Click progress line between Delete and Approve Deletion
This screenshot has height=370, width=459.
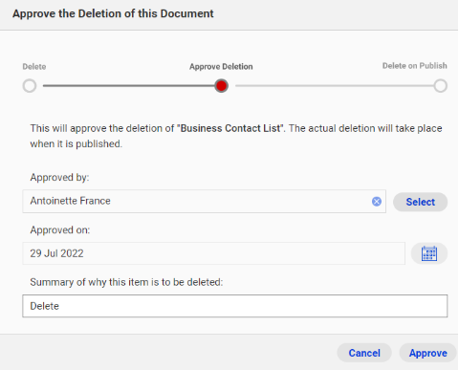click(129, 86)
